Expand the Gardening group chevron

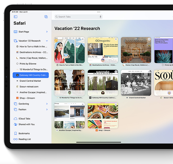[x=47, y=104]
